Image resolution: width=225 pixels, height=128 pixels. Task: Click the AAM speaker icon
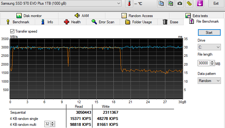click(77, 15)
